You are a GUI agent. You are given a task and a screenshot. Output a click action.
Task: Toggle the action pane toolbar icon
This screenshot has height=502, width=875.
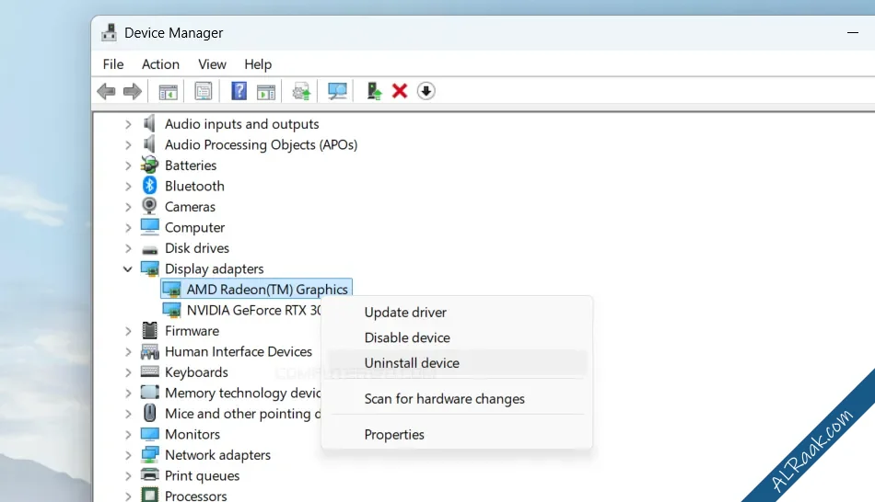266,91
